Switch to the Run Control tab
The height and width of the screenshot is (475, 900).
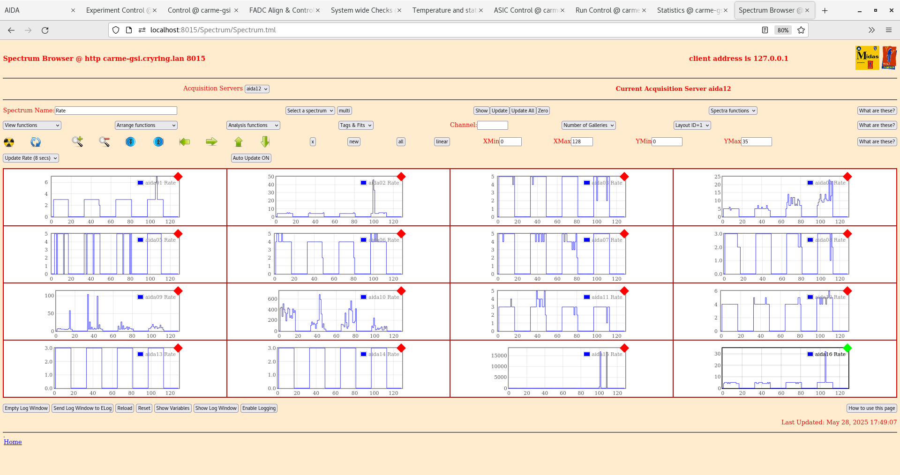click(x=607, y=10)
